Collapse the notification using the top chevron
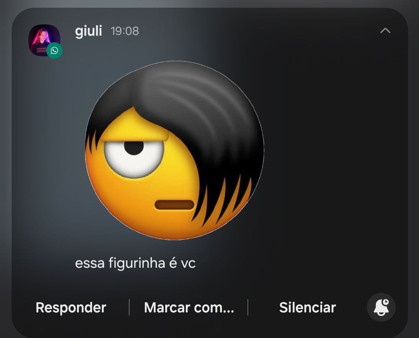The height and width of the screenshot is (338, 419). (x=385, y=31)
